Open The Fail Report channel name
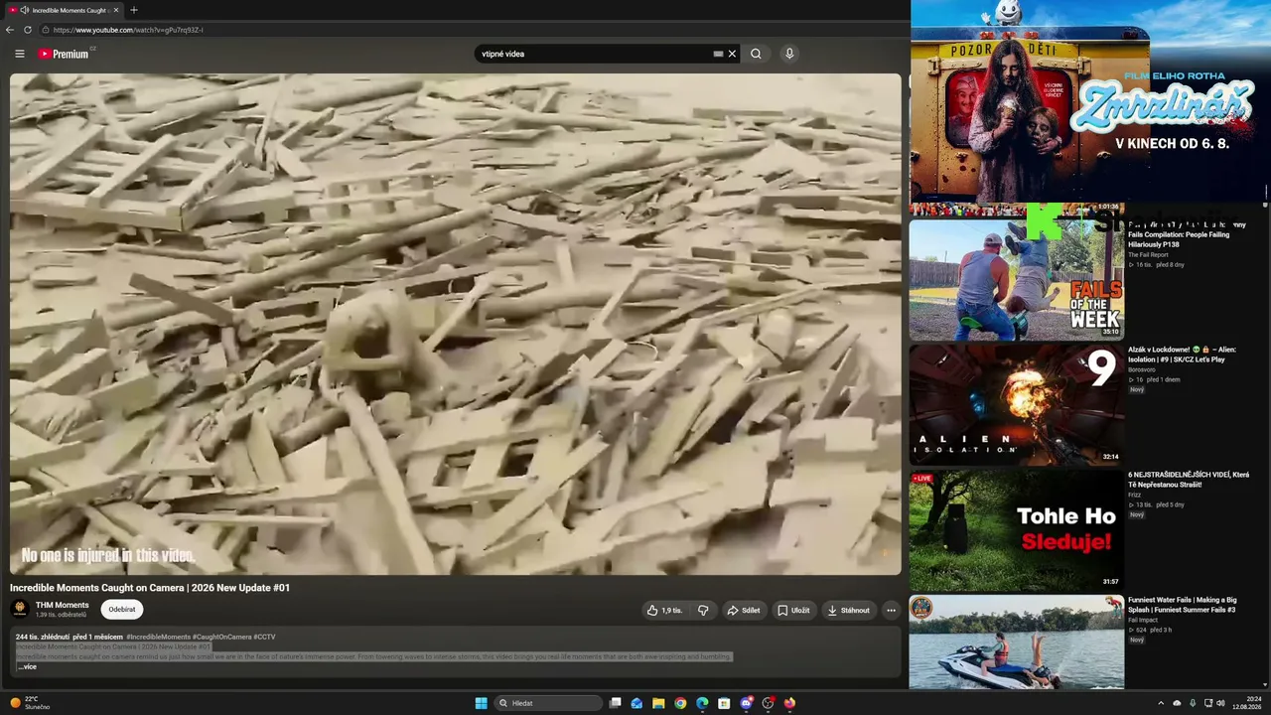The image size is (1271, 715). [x=1148, y=255]
